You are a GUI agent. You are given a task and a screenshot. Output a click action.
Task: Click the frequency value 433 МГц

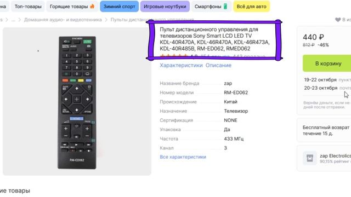point(234,138)
